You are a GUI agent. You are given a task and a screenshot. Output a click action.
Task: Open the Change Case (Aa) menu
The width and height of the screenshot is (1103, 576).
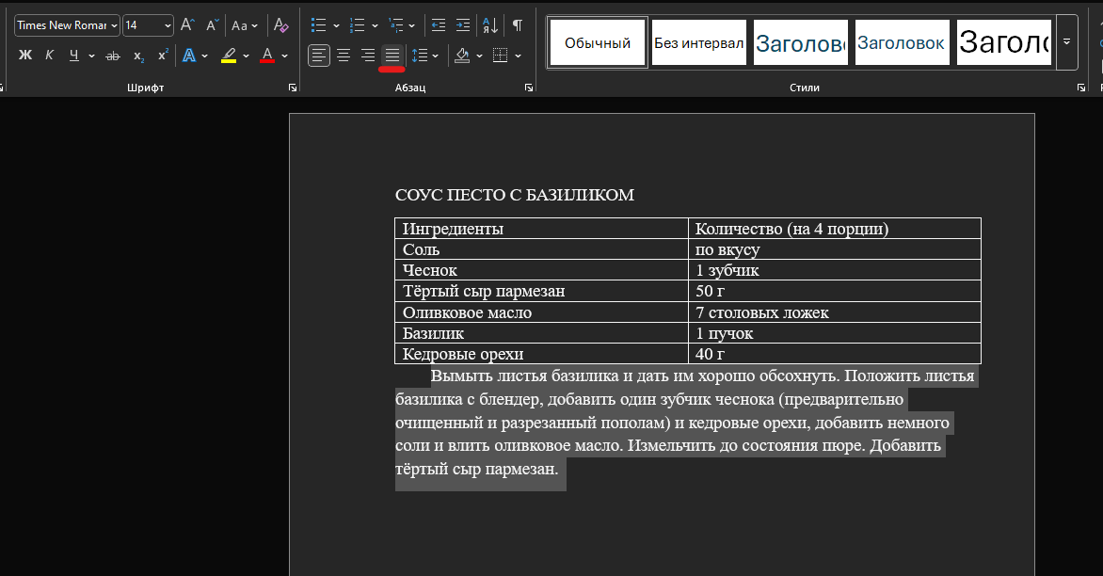[244, 25]
